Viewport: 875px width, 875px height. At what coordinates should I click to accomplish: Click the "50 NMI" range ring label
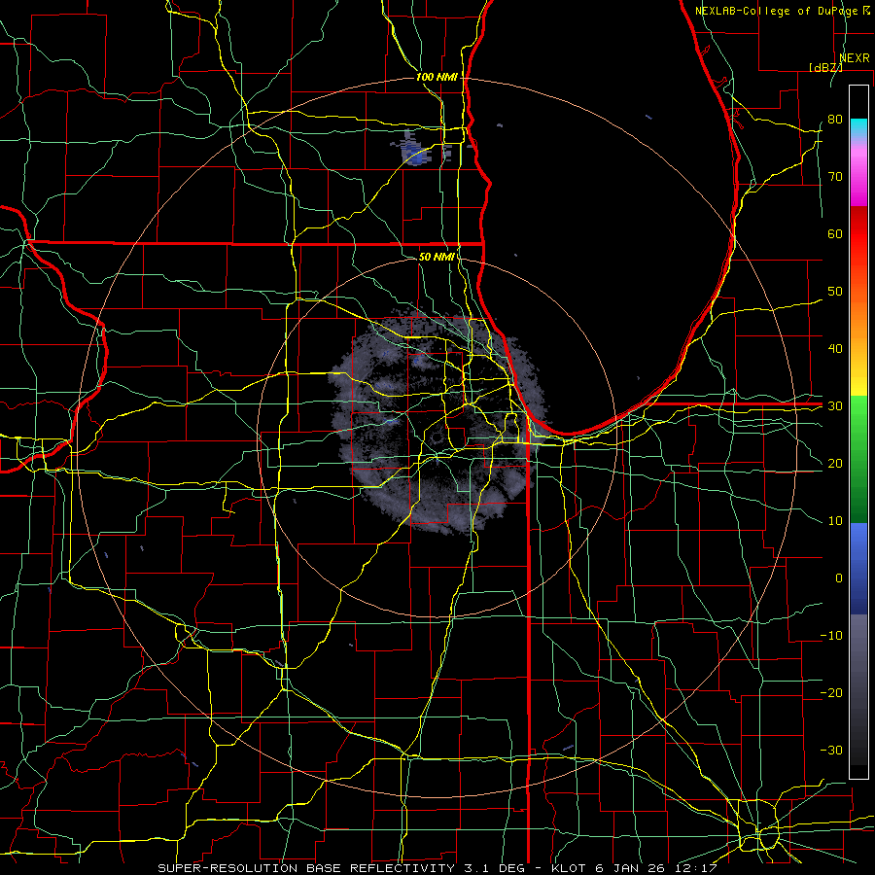point(437,257)
